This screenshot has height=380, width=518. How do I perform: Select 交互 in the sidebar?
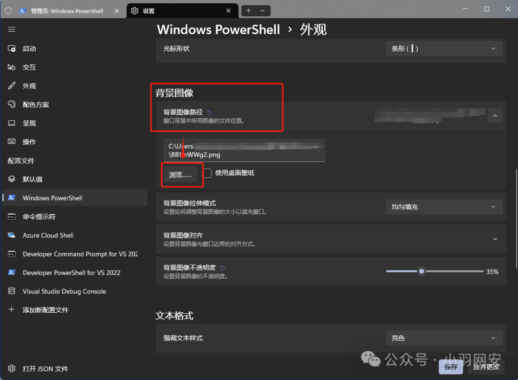click(75, 67)
